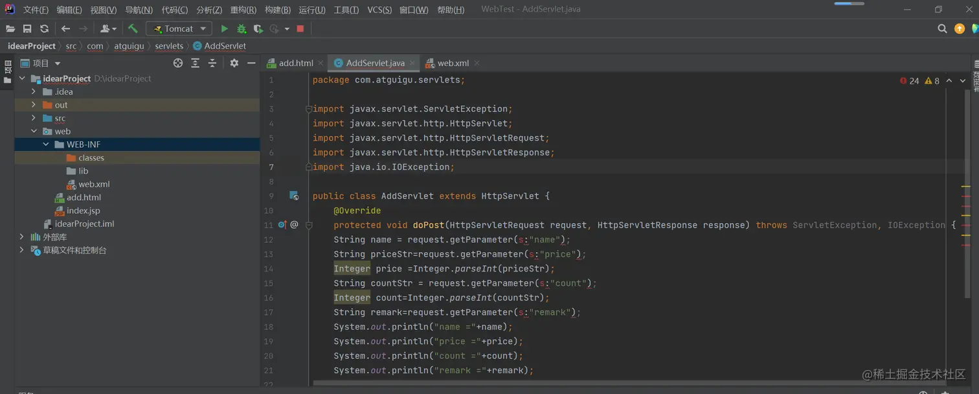Click the servlets breadcrumb
The image size is (979, 394).
click(x=169, y=46)
